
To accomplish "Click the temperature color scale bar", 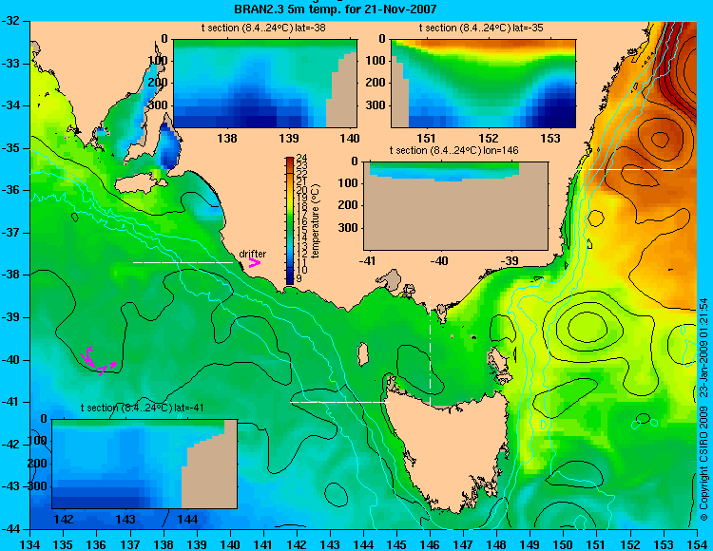I will pyautogui.click(x=290, y=220).
